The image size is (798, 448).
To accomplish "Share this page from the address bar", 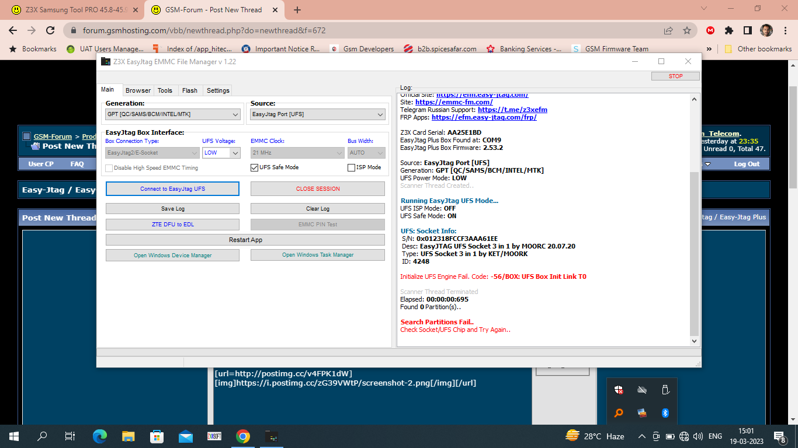I will point(668,30).
